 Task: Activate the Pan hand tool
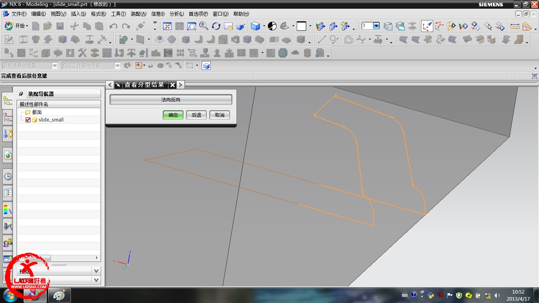point(228,26)
